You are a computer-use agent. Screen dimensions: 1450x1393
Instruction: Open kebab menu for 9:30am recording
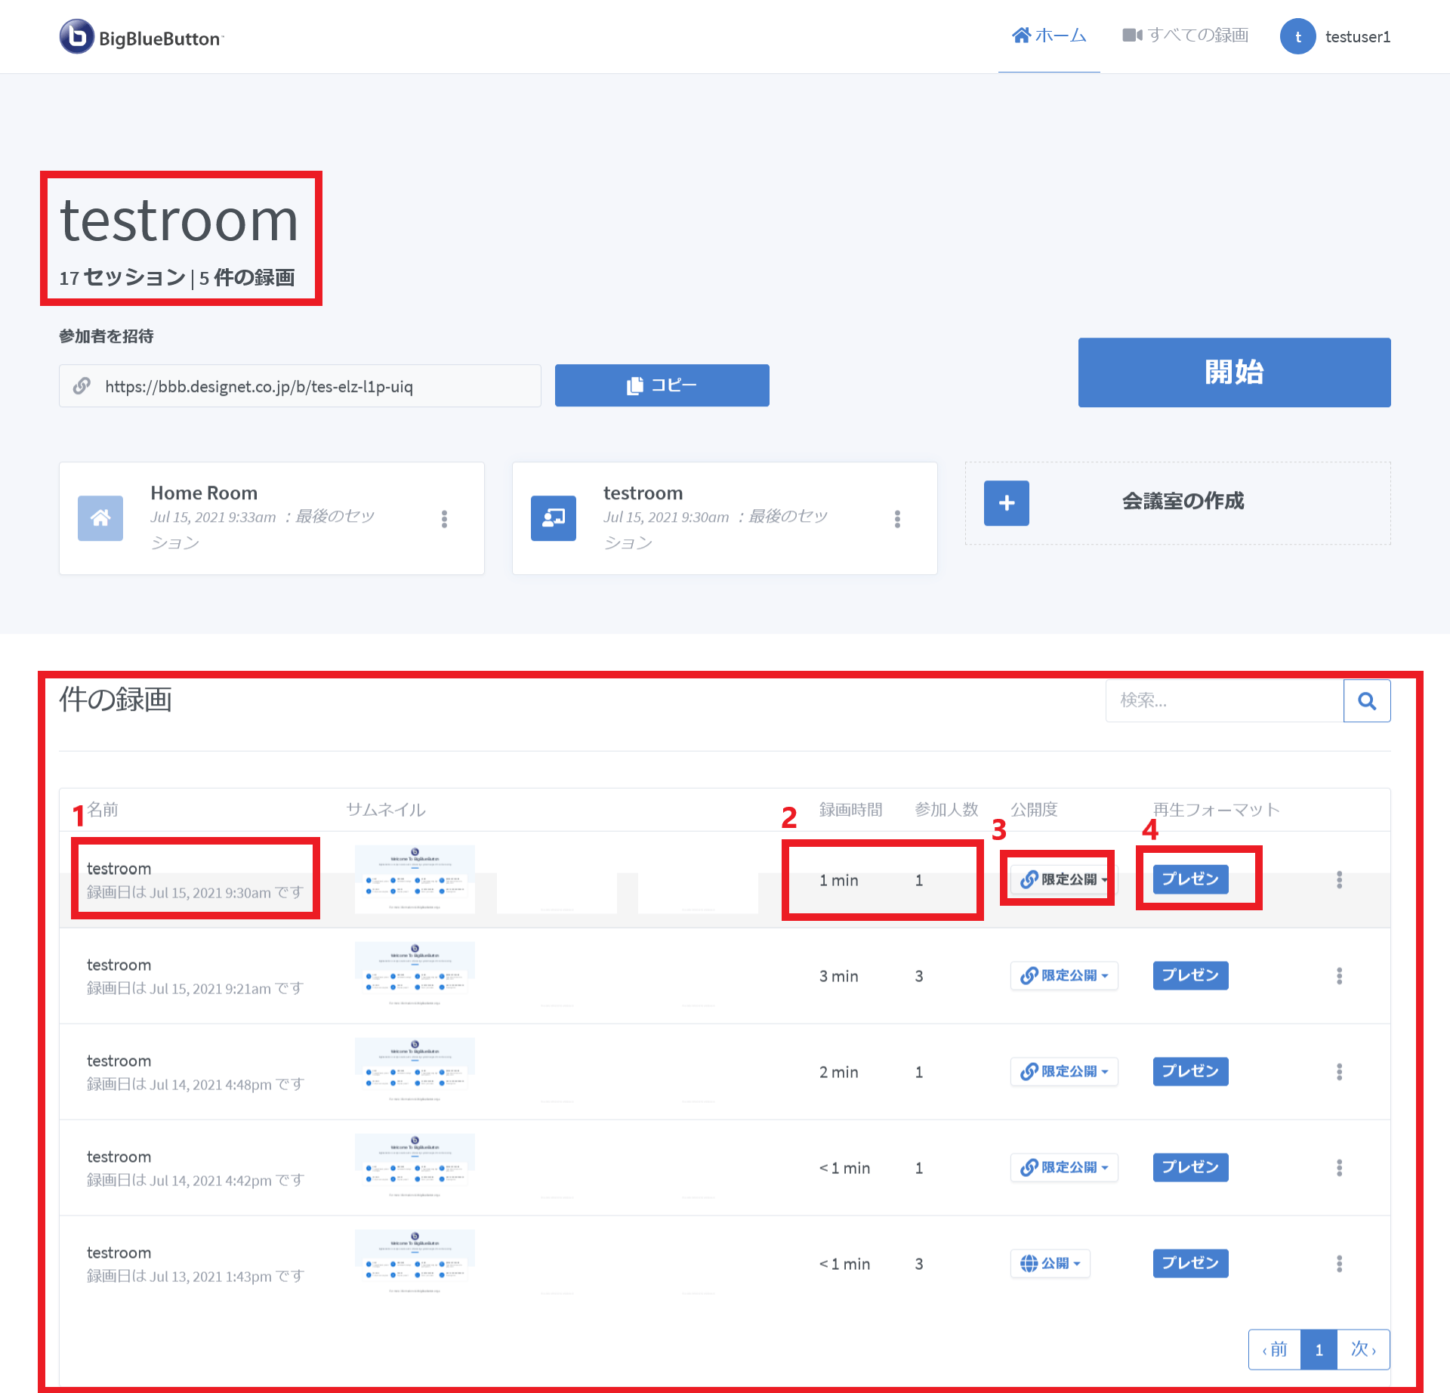pyautogui.click(x=1339, y=879)
